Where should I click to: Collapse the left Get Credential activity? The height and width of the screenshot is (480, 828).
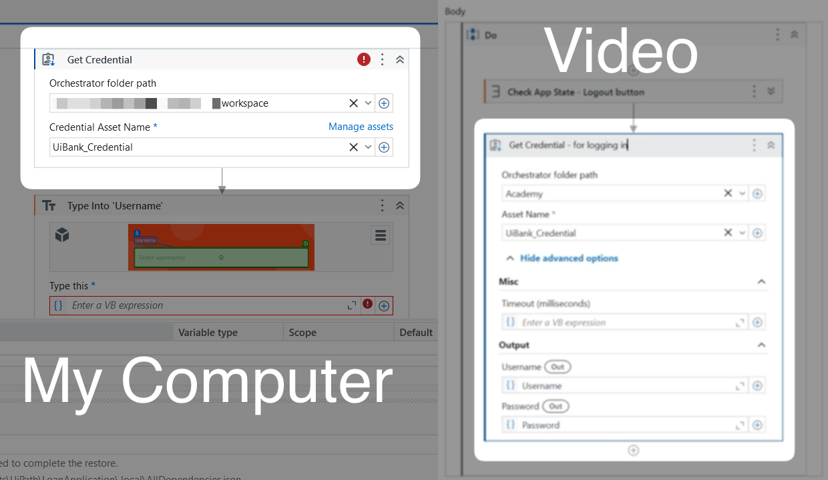[400, 59]
